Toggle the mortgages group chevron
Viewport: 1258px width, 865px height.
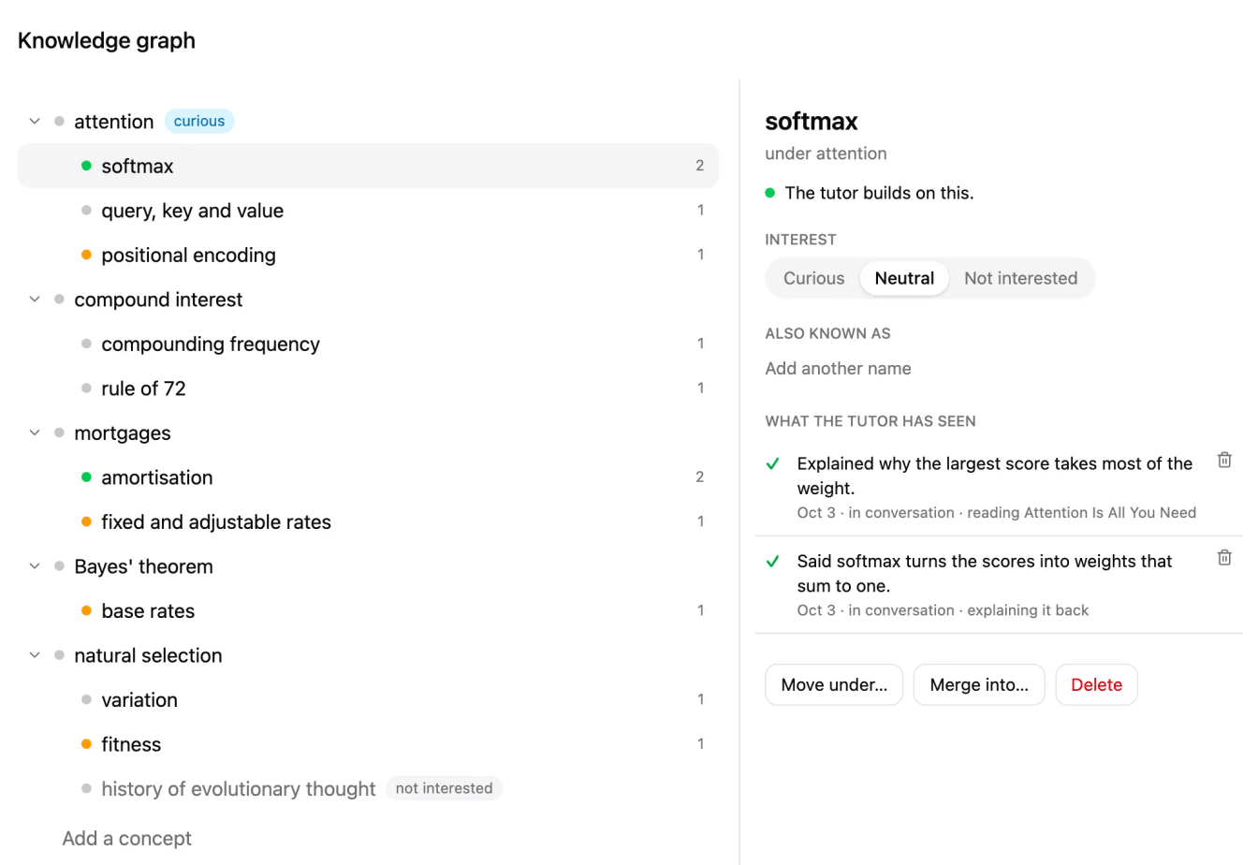pos(35,433)
